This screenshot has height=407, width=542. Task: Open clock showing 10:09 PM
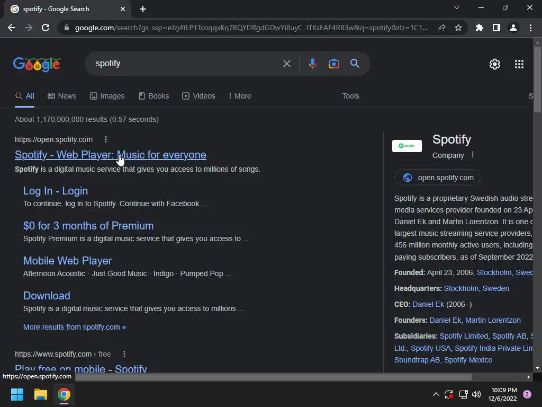504,394
